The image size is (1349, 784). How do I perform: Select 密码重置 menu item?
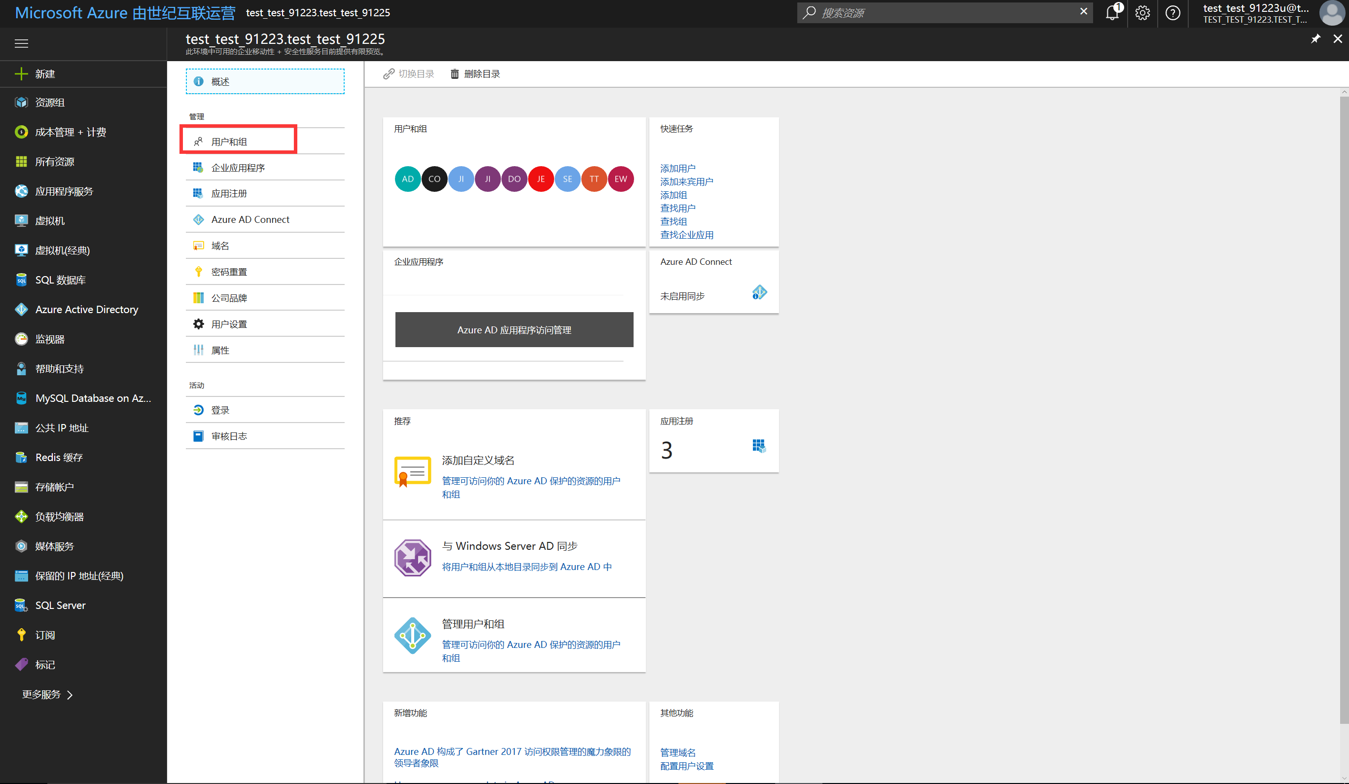click(x=229, y=272)
